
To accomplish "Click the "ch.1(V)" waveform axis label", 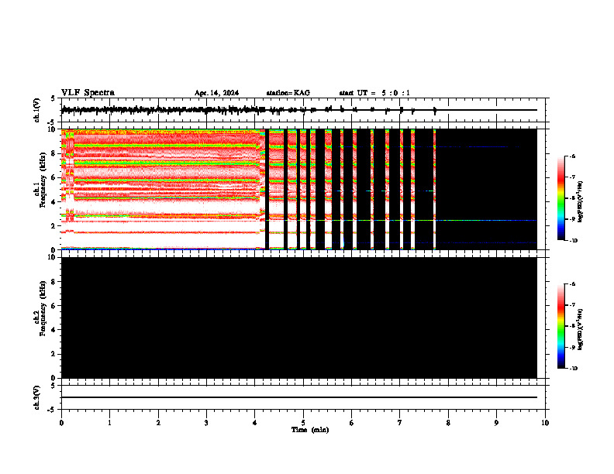I will (37, 110).
